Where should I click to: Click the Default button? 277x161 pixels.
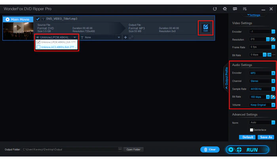point(247,137)
